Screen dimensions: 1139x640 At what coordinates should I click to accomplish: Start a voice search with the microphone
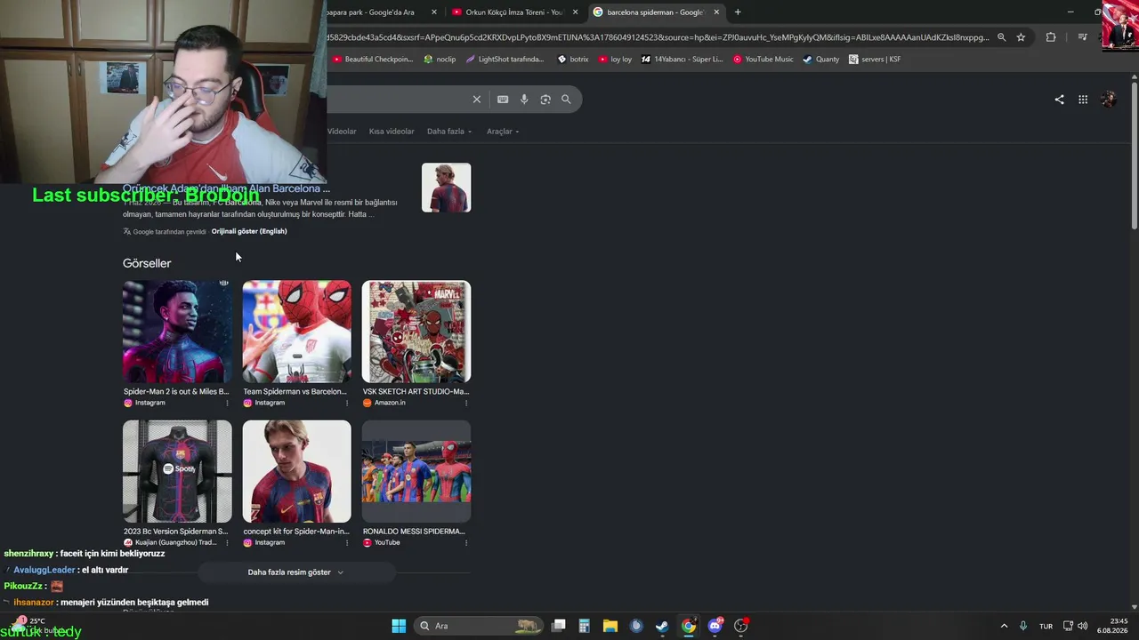click(524, 100)
